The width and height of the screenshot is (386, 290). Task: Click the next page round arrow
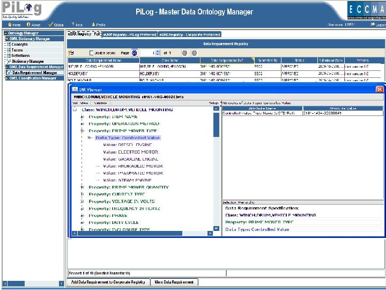194,53
